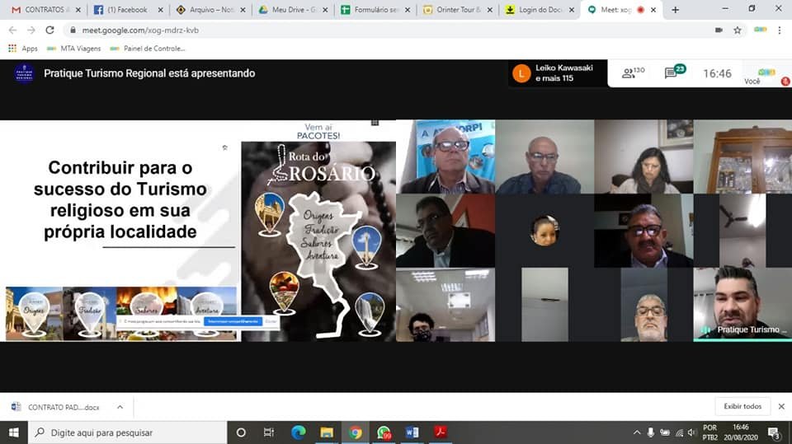Image resolution: width=792 pixels, height=444 pixels.
Task: Reload the page with the refresh icon
Action: pyautogui.click(x=49, y=30)
